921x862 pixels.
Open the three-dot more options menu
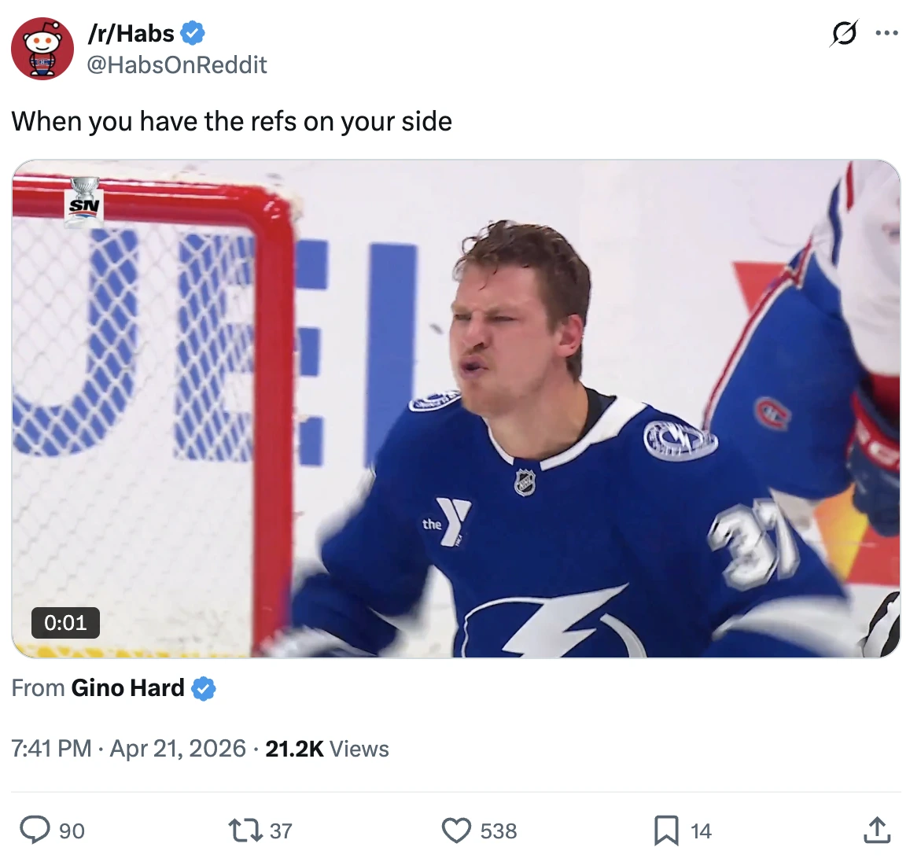pos(886,33)
